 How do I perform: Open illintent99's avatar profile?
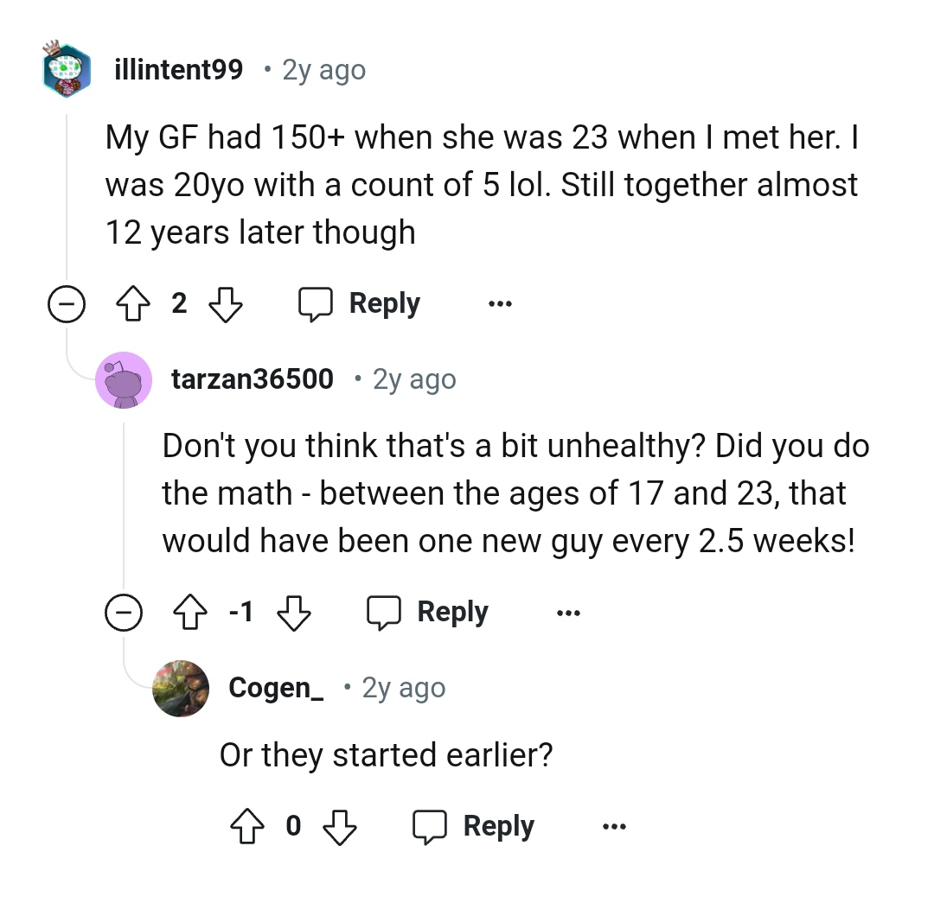coord(67,70)
